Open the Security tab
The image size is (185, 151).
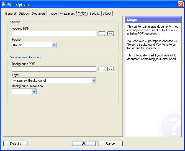[94, 14]
